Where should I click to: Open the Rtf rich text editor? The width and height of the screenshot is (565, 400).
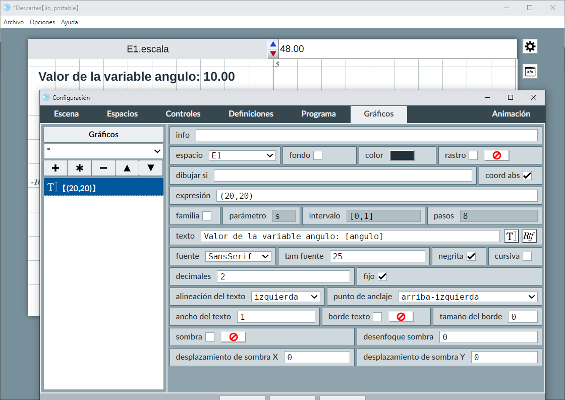coord(529,236)
